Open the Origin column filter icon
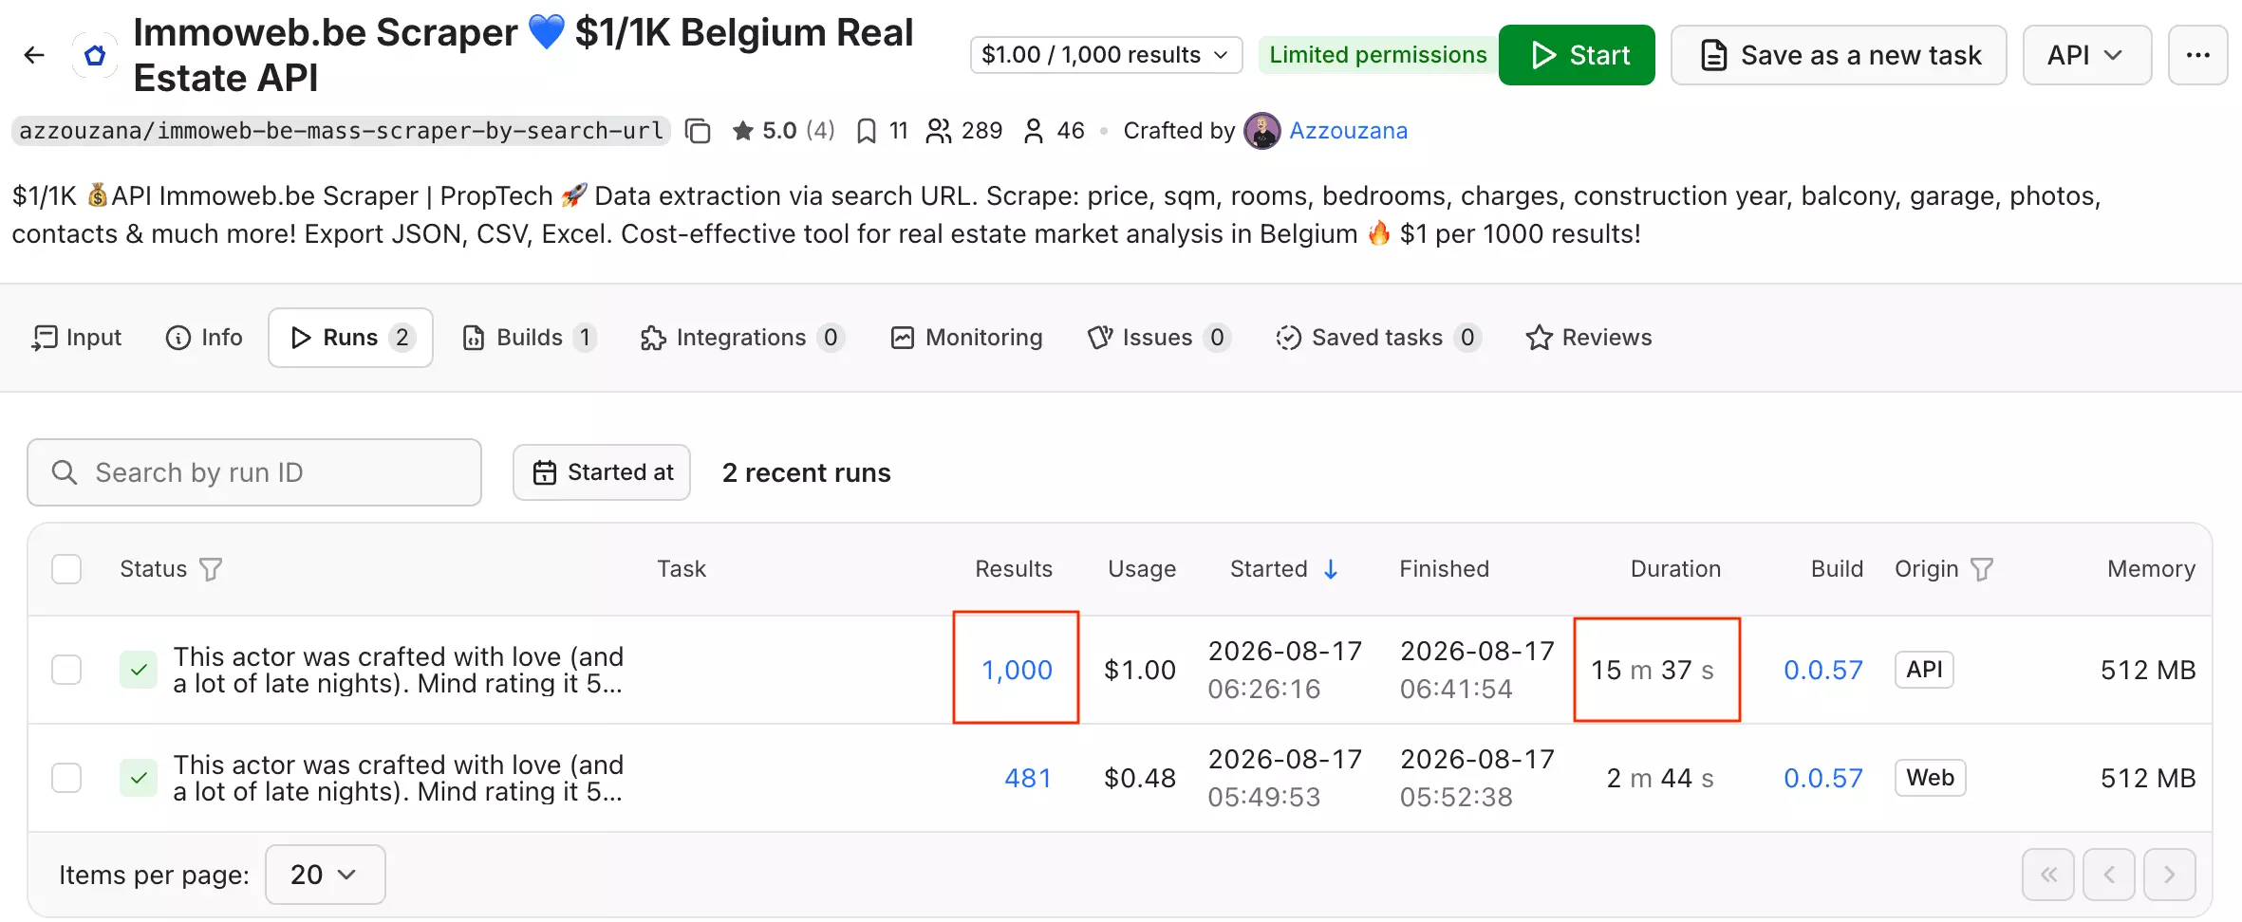The width and height of the screenshot is (2242, 922). click(1982, 569)
